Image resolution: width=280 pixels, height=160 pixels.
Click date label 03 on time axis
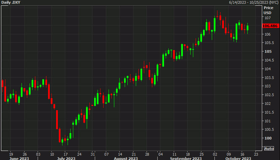click(38, 154)
